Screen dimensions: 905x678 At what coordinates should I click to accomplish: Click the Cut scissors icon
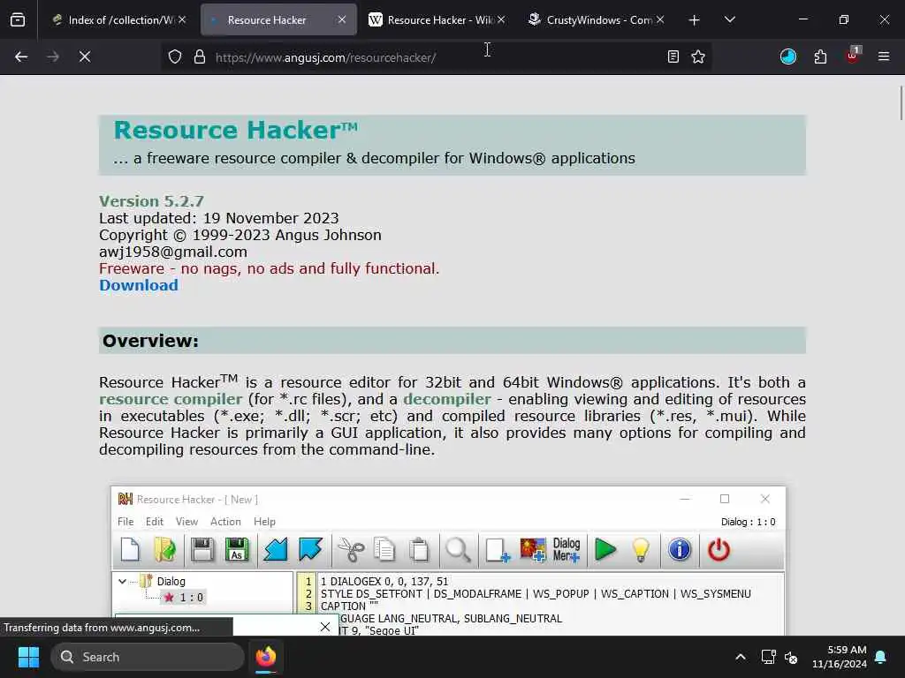click(350, 549)
